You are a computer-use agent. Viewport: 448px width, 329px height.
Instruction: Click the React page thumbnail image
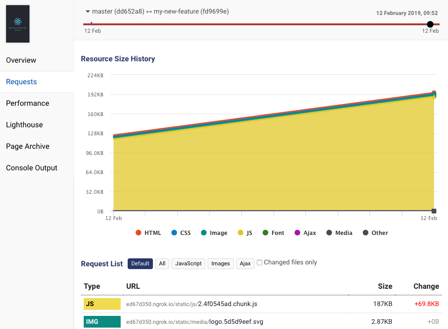pos(18,24)
